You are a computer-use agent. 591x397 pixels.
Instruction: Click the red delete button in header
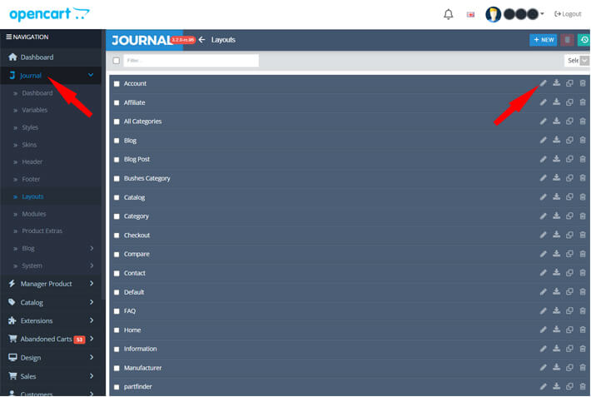point(567,40)
